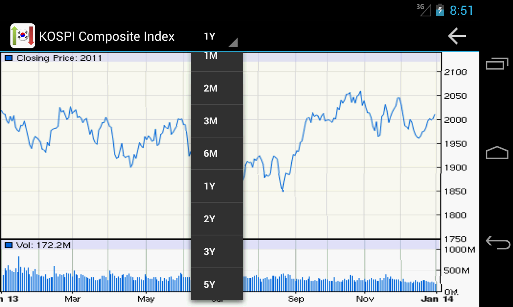
Task: Pick the 5Y range option
Action: 217,285
